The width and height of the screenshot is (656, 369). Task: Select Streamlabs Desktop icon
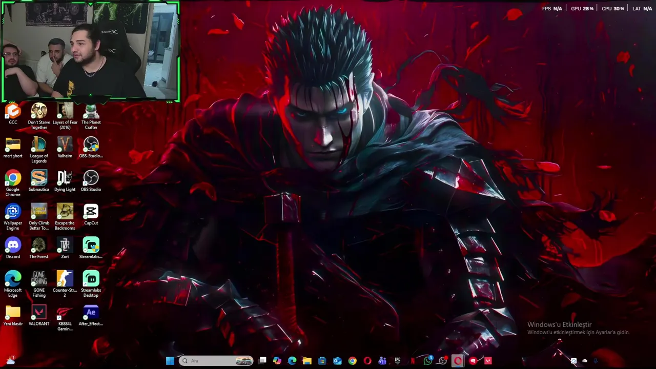point(91,284)
